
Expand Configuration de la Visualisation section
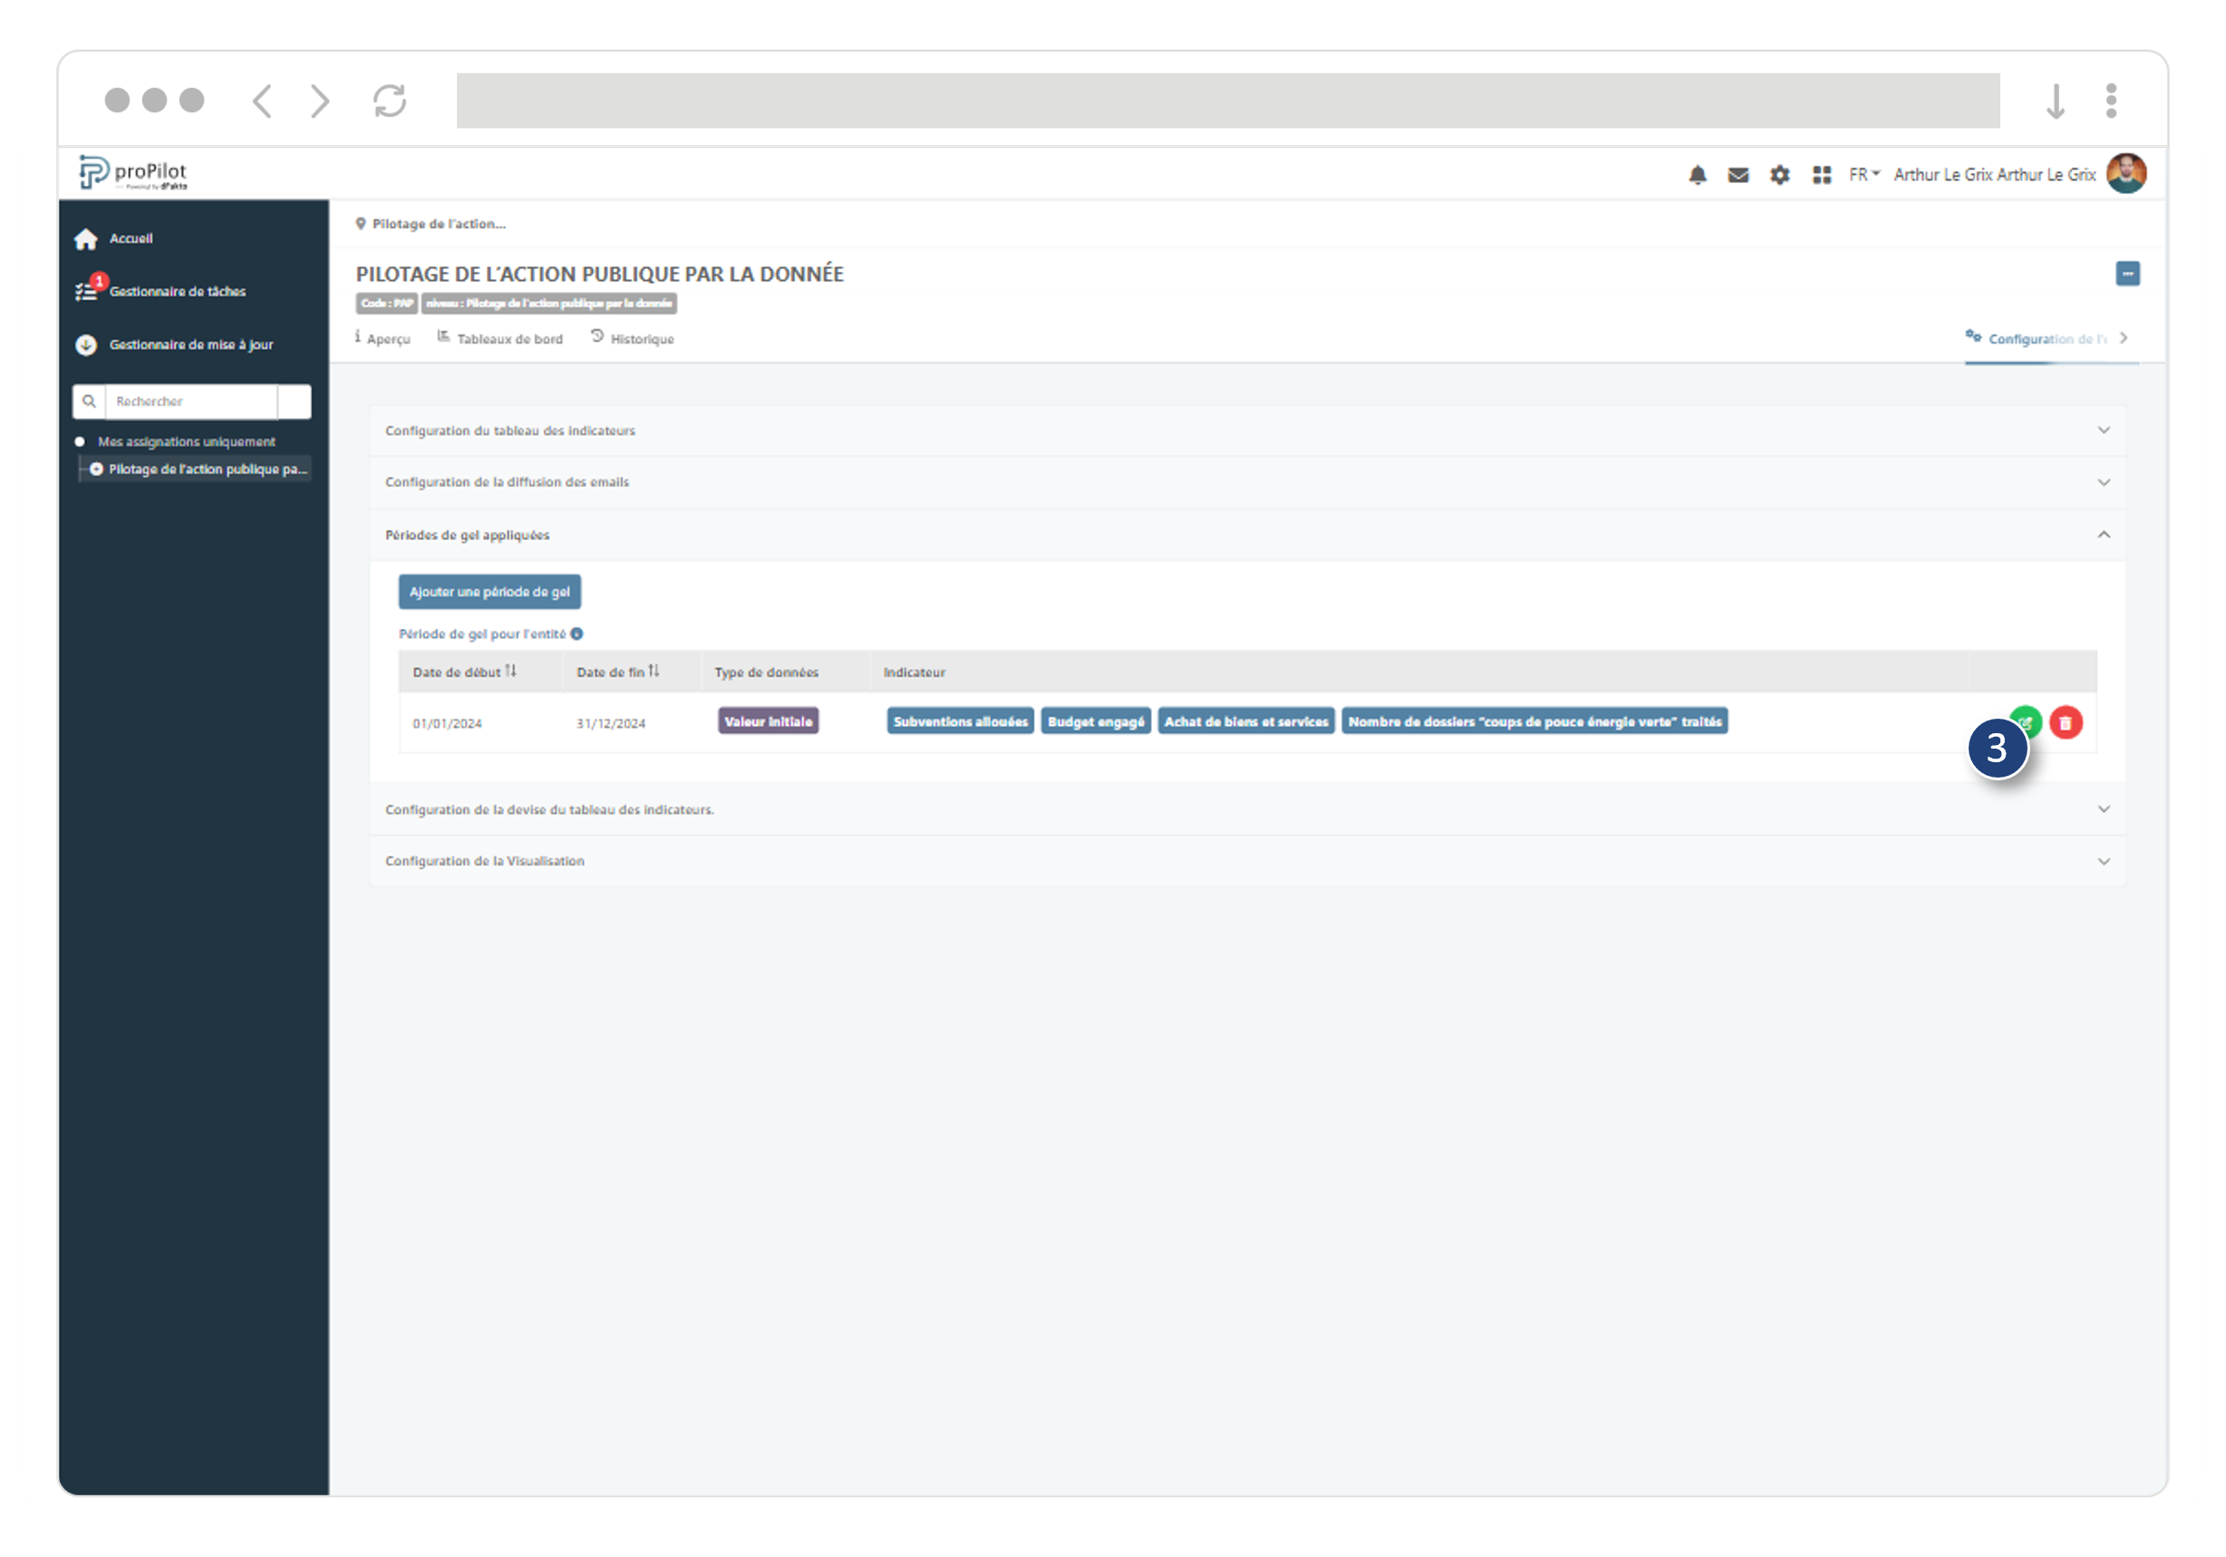click(1248, 861)
